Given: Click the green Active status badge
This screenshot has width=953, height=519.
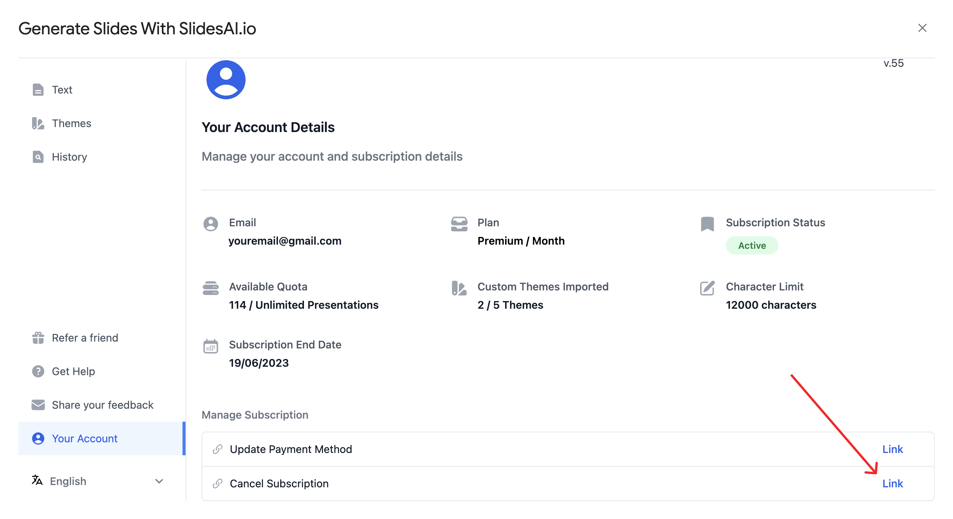Looking at the screenshot, I should 752,245.
